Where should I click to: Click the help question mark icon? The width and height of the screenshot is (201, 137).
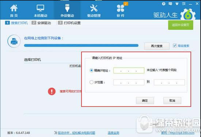tap(164, 4)
